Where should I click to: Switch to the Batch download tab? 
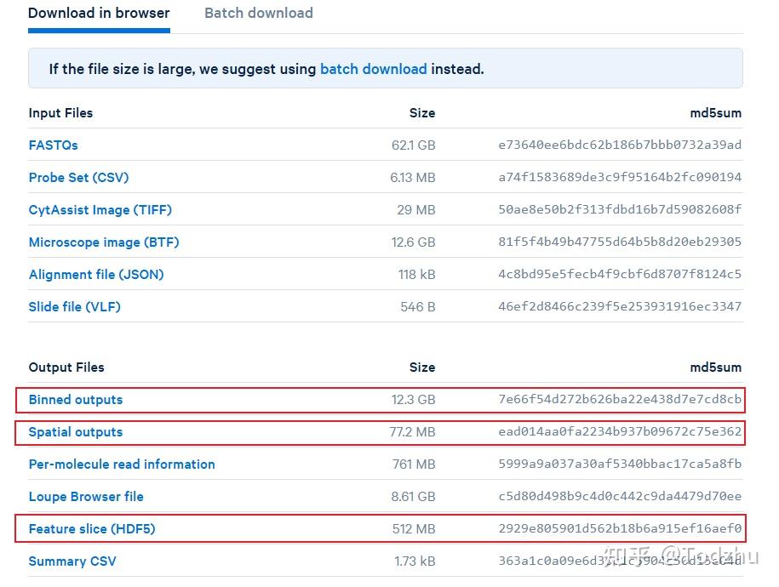click(x=259, y=14)
